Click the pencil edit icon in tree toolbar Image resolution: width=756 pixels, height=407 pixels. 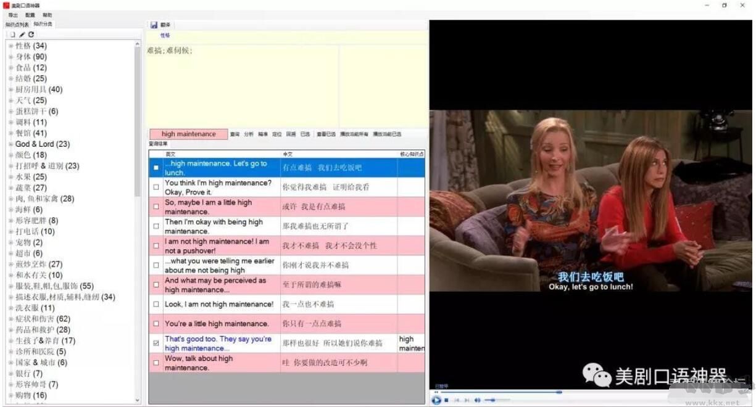coord(22,35)
